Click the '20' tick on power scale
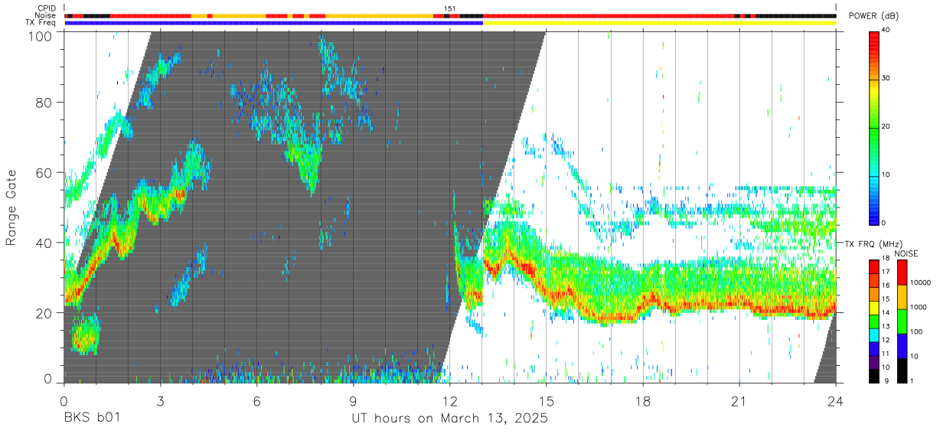940x434 pixels. coord(886,126)
